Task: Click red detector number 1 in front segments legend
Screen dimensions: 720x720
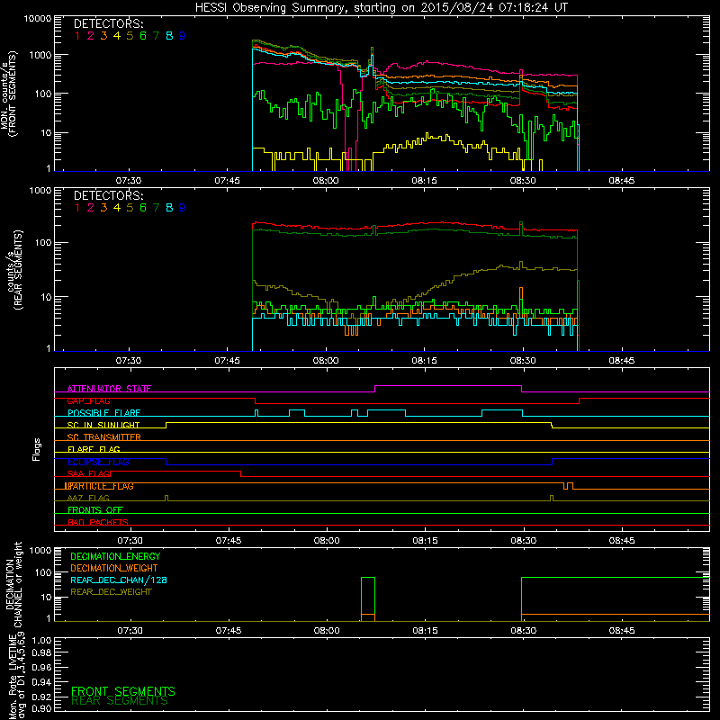Action: click(x=77, y=36)
